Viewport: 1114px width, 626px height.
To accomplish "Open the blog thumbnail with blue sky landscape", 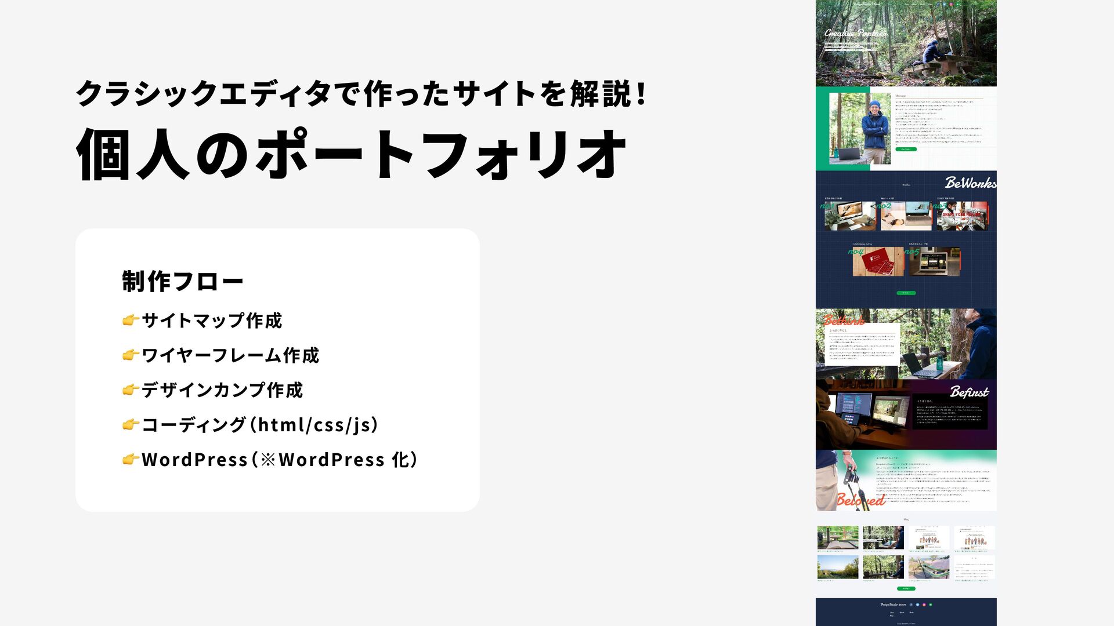I will [838, 567].
